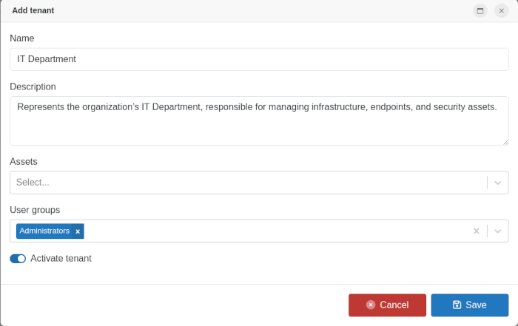Click the User groups field label
Image resolution: width=518 pixels, height=326 pixels.
[35, 210]
